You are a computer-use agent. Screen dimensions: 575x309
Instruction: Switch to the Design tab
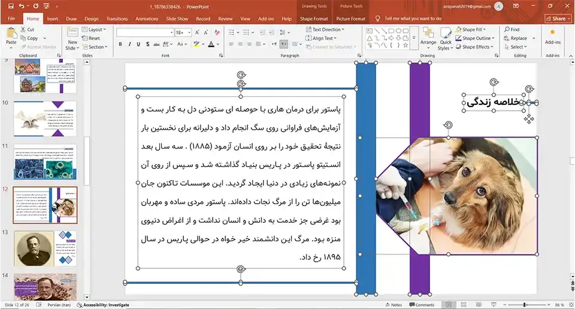91,19
